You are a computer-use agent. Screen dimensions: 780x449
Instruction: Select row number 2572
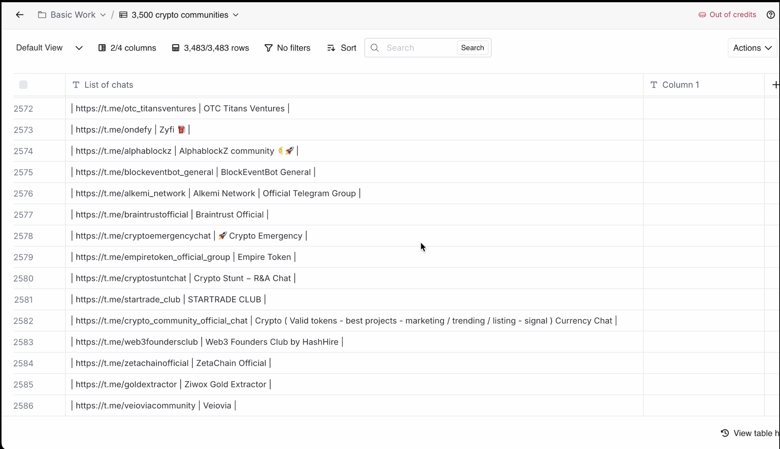tap(23, 109)
